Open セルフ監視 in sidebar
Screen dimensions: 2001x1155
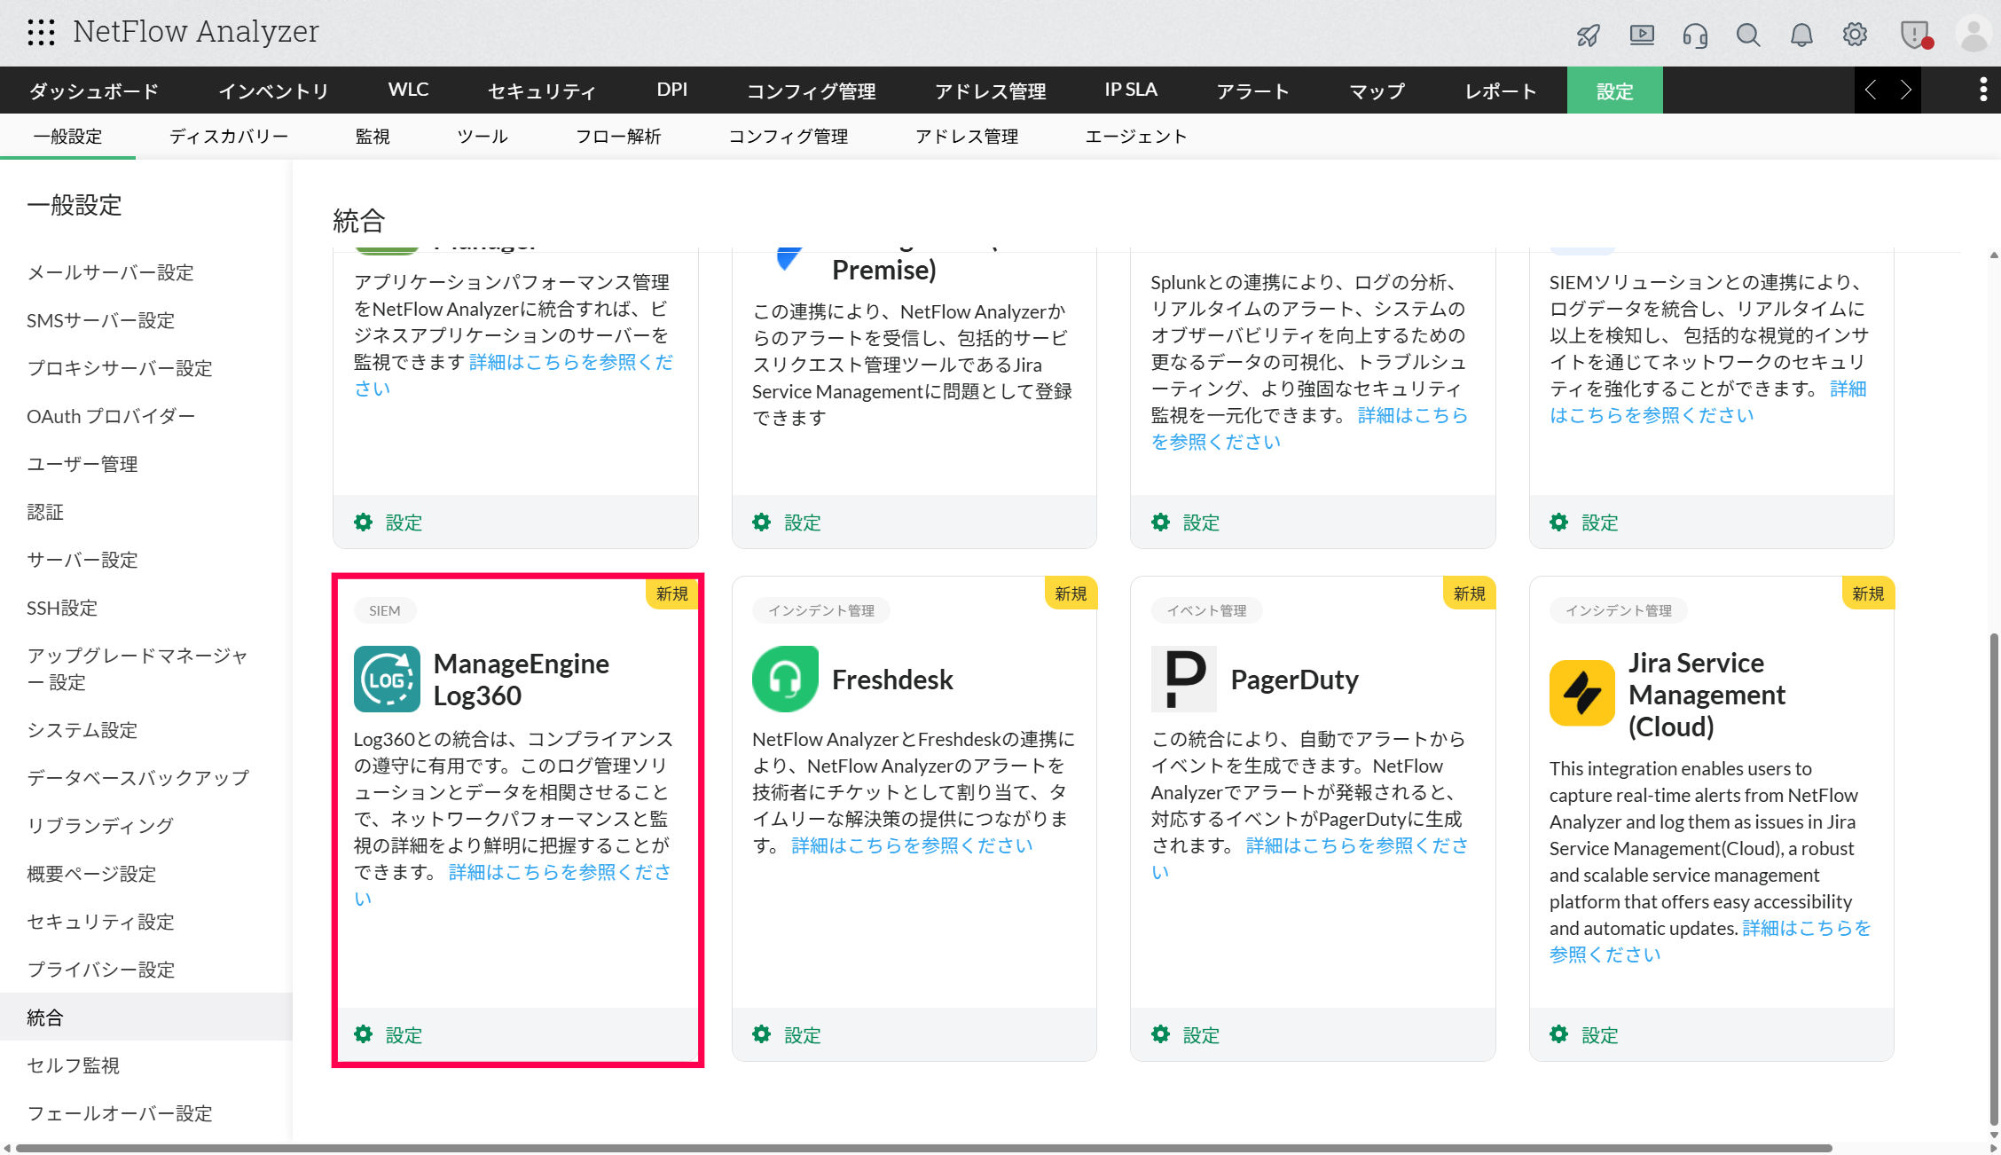[x=74, y=1065]
